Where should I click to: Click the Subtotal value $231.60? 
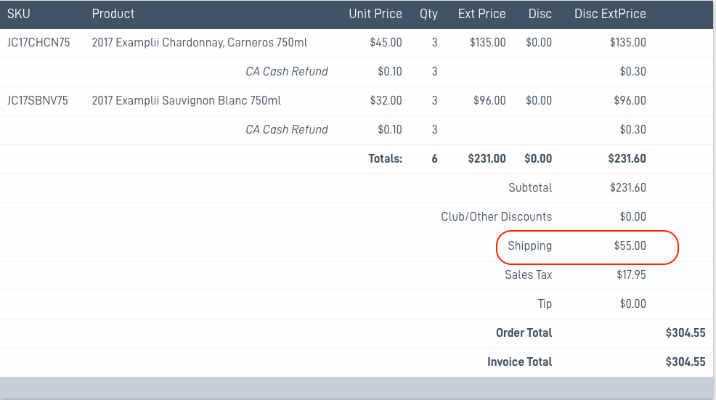(x=628, y=188)
